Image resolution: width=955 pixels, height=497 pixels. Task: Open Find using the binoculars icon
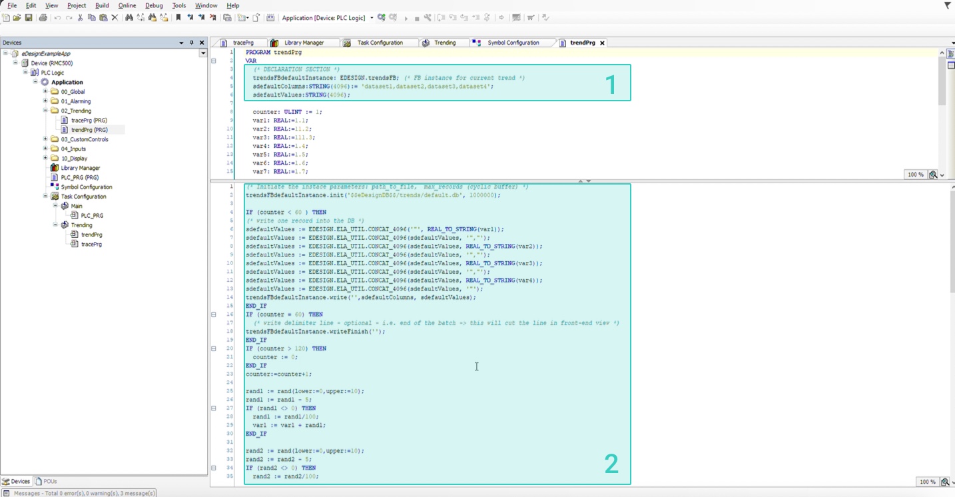click(x=129, y=18)
